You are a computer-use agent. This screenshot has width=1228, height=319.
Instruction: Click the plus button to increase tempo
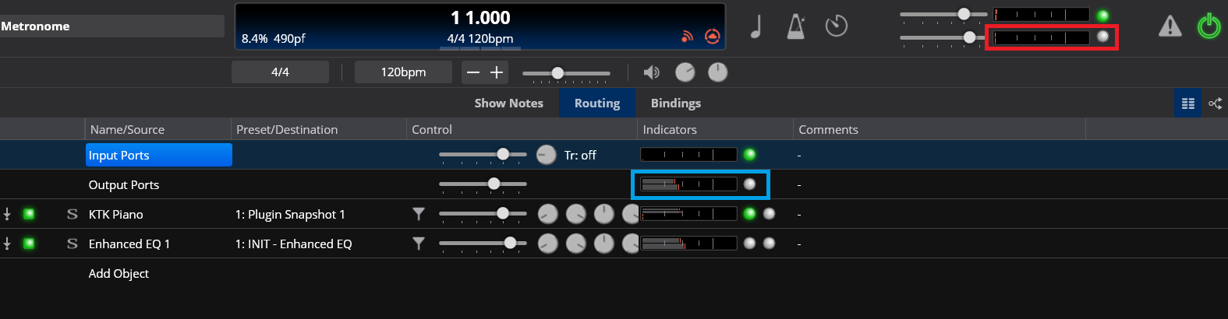pos(497,72)
